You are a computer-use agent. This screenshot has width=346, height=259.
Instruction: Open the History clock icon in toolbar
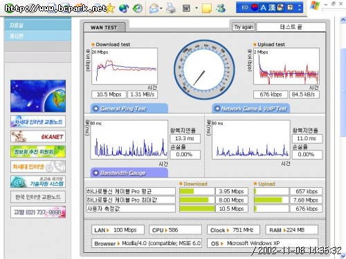click(x=138, y=8)
